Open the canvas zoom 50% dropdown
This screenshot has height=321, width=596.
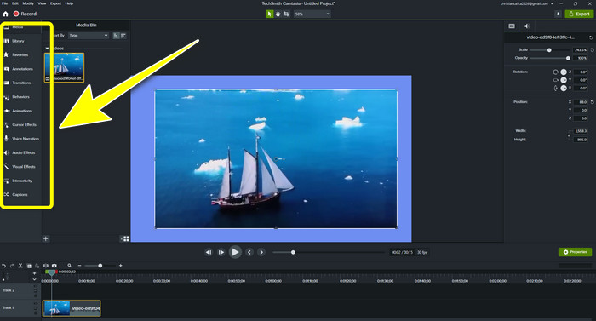click(x=312, y=14)
